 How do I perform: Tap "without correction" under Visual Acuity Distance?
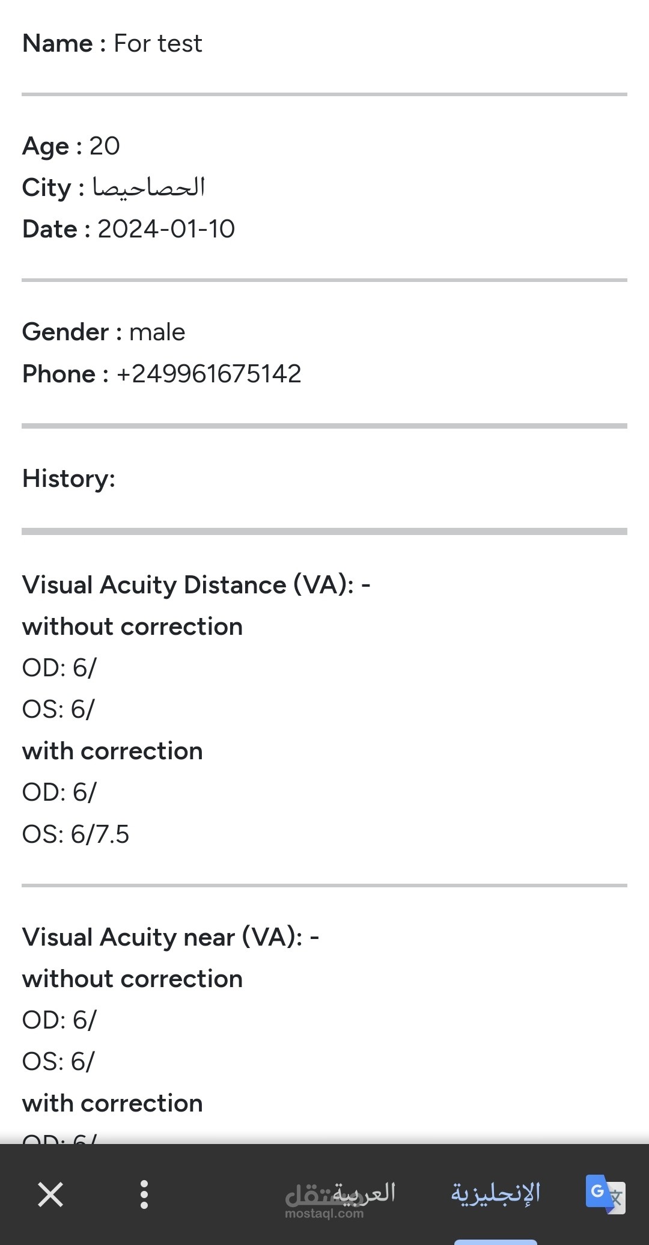pyautogui.click(x=132, y=627)
